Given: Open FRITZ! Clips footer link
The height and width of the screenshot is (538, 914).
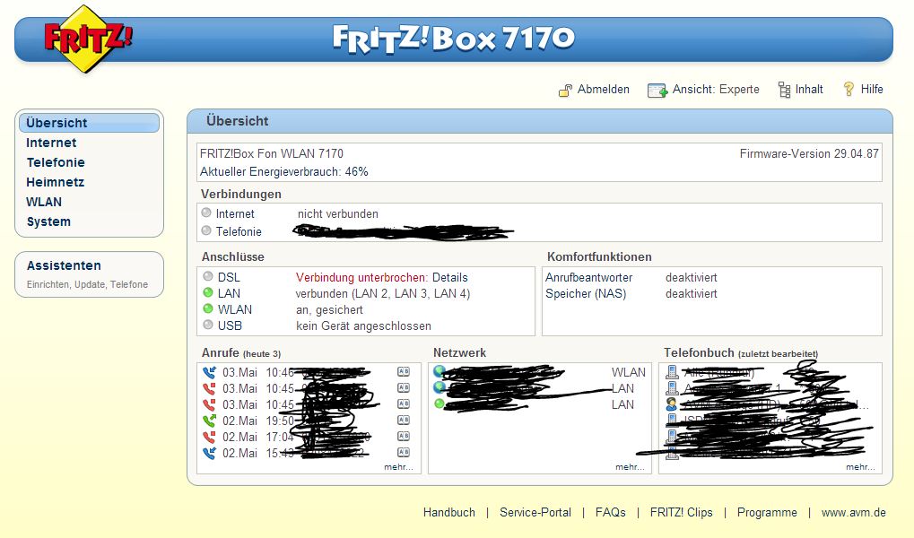Looking at the screenshot, I should tap(681, 512).
